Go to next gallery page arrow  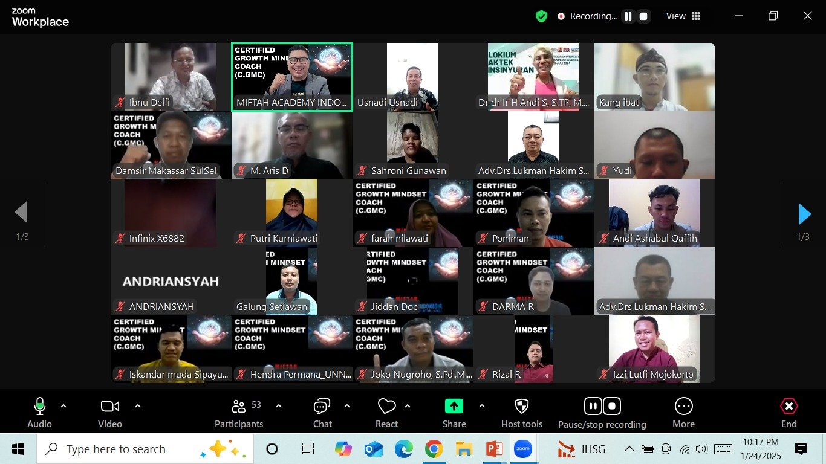click(804, 214)
